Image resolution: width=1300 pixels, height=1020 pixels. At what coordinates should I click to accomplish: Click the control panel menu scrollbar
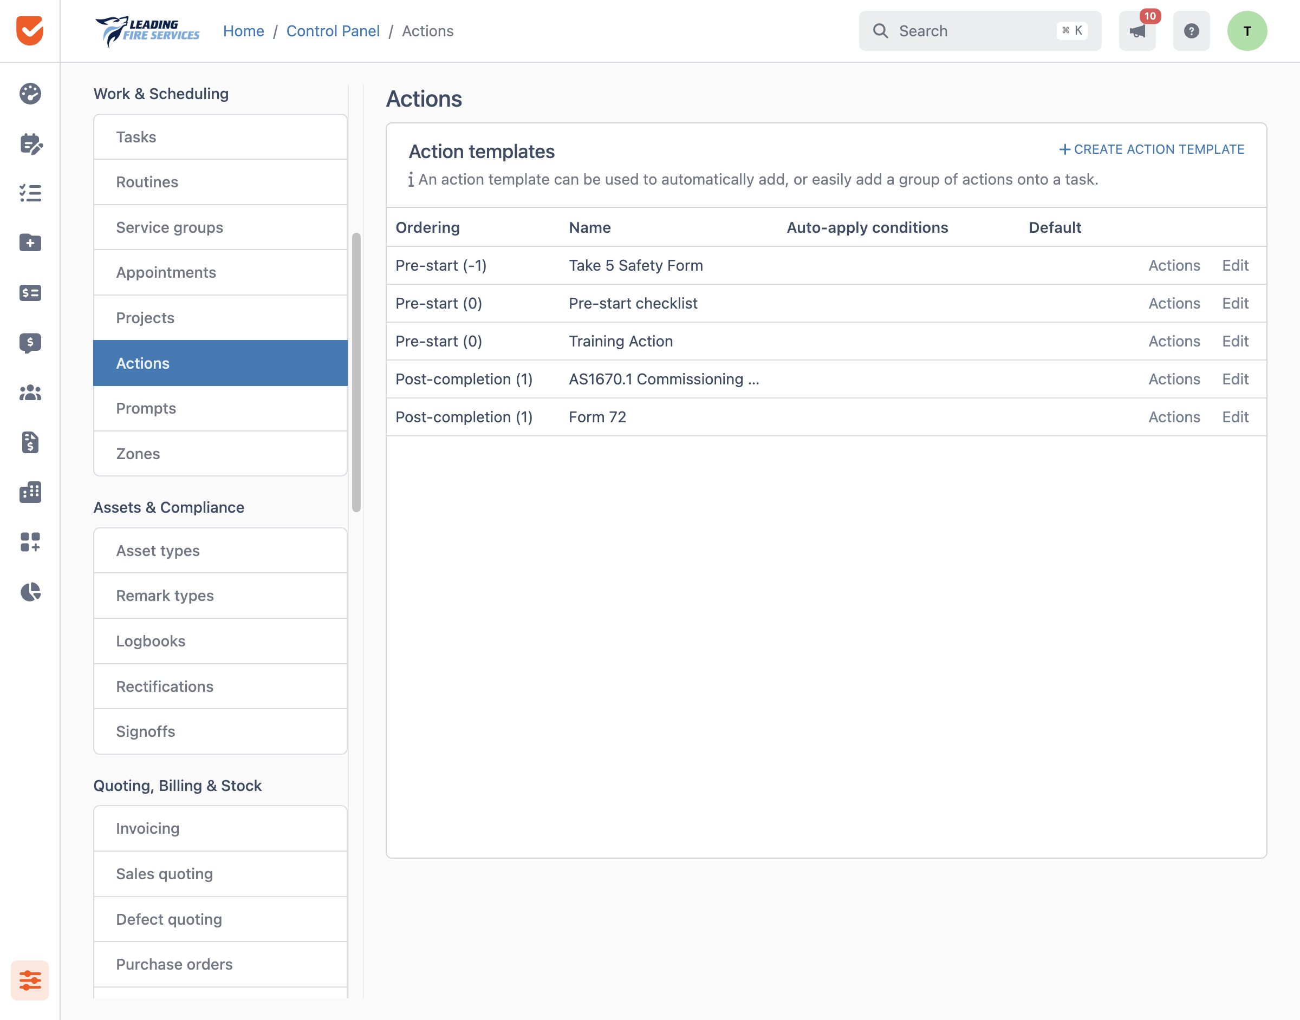[x=356, y=372]
